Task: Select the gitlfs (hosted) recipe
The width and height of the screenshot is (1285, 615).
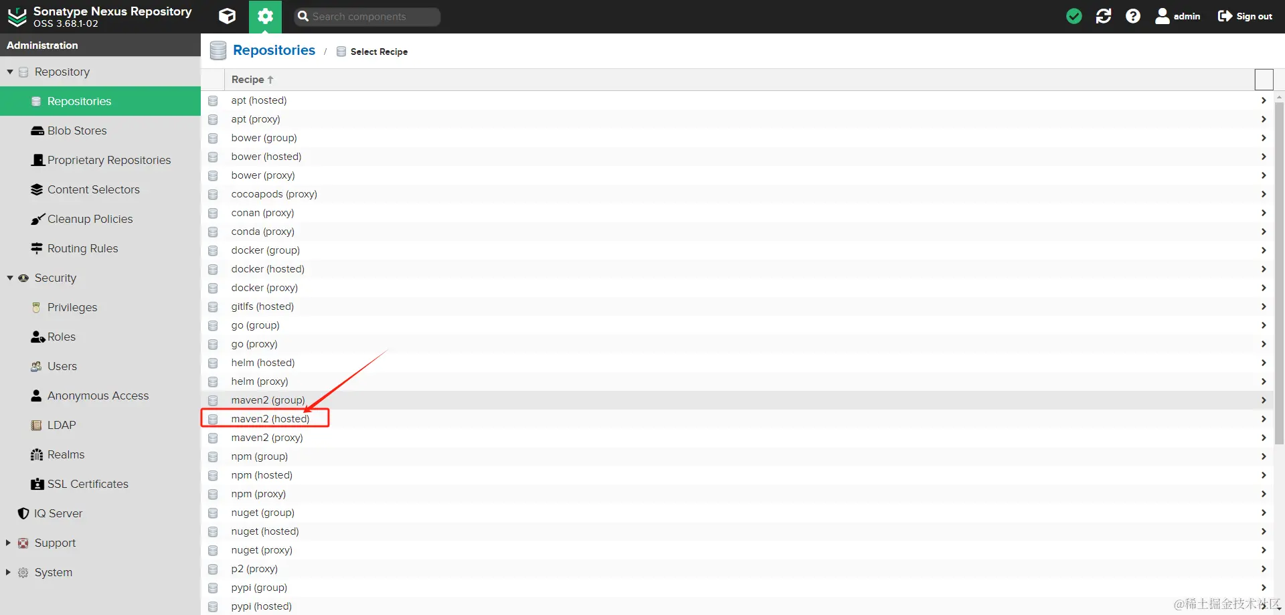Action: (736, 306)
